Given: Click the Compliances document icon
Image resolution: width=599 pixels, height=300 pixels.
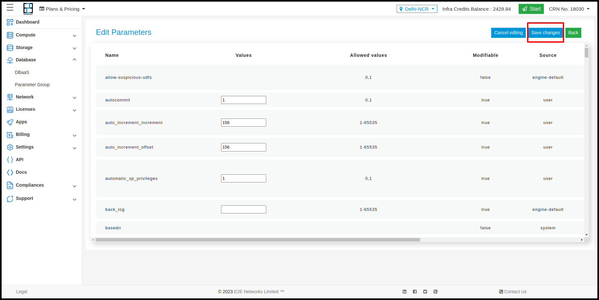Looking at the screenshot, I should coord(10,185).
